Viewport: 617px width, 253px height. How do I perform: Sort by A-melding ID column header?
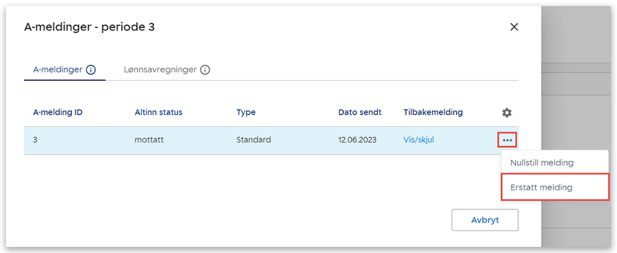(57, 112)
